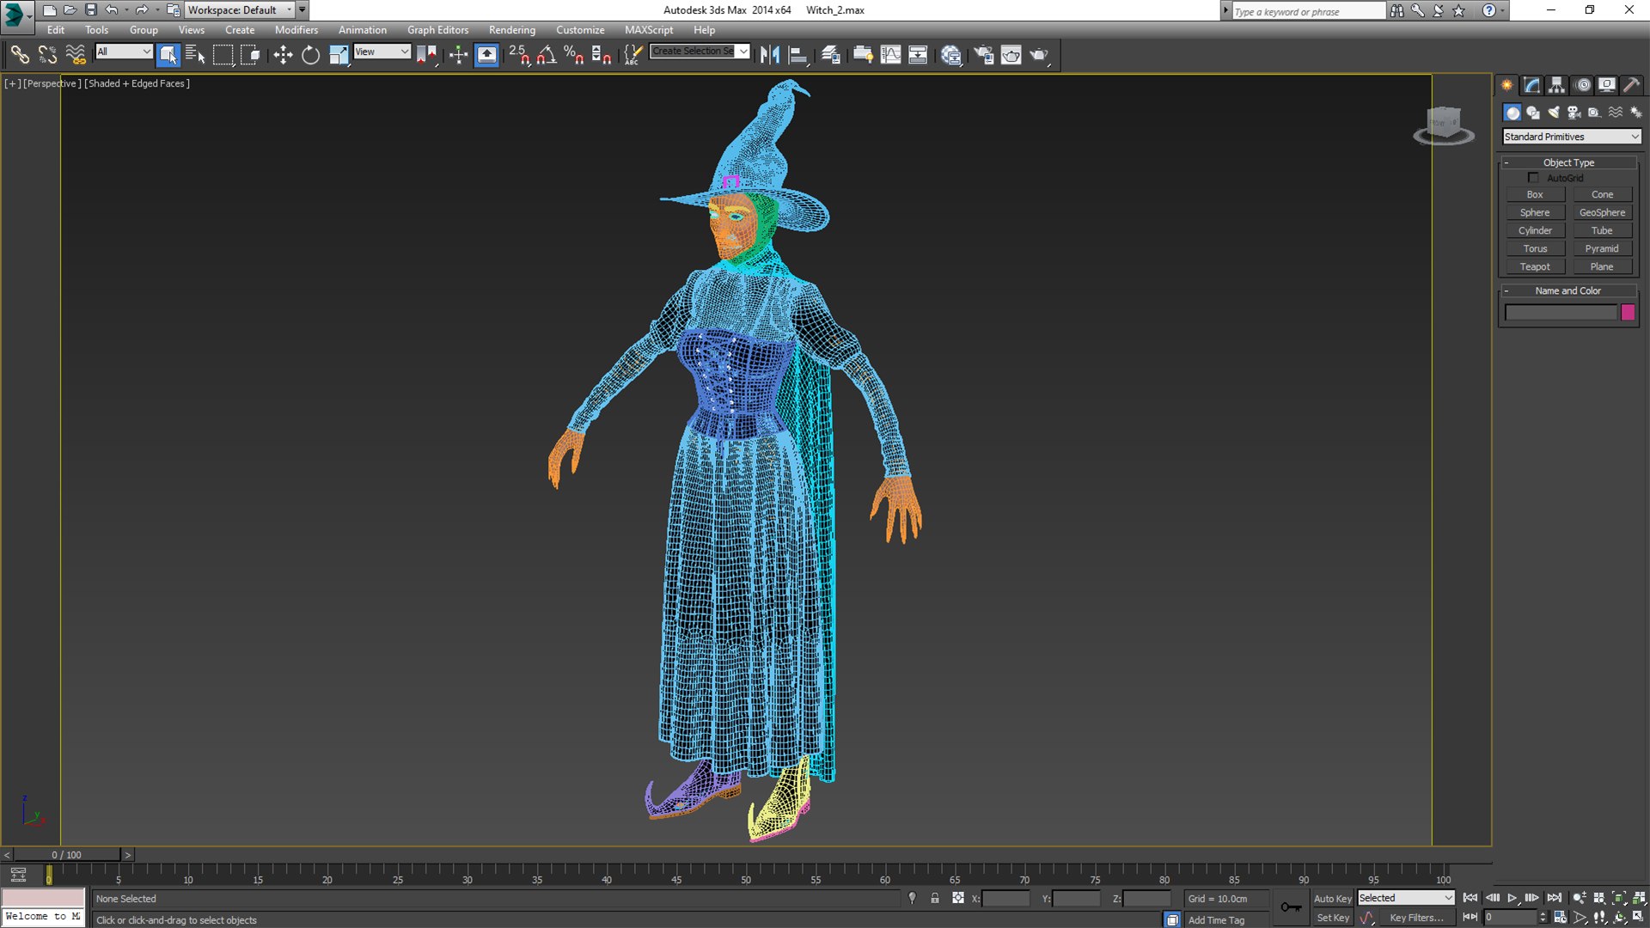Image resolution: width=1650 pixels, height=928 pixels.
Task: Collapse the Name and Color rollout
Action: [x=1568, y=290]
